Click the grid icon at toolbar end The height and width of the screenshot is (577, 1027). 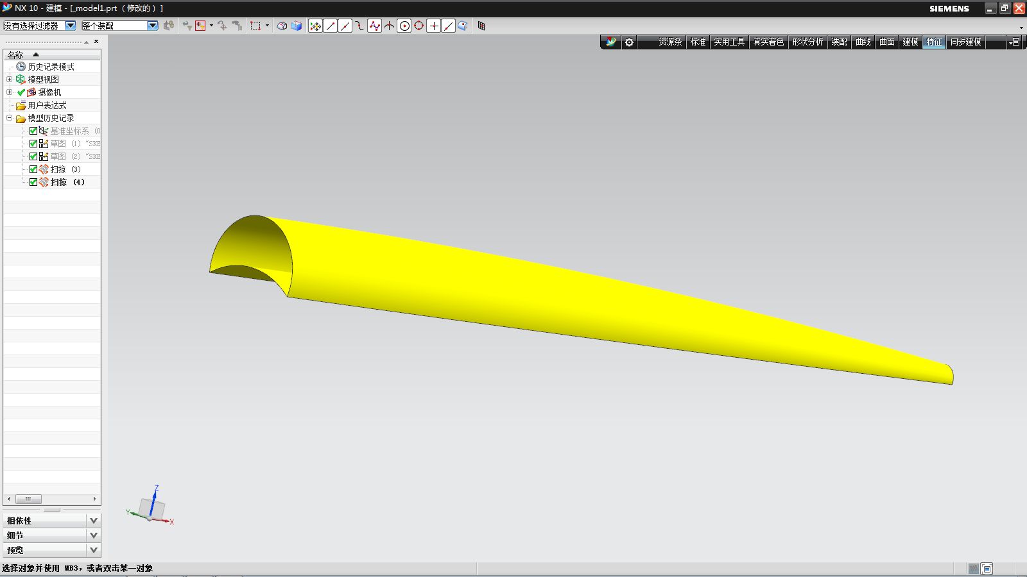(x=481, y=26)
